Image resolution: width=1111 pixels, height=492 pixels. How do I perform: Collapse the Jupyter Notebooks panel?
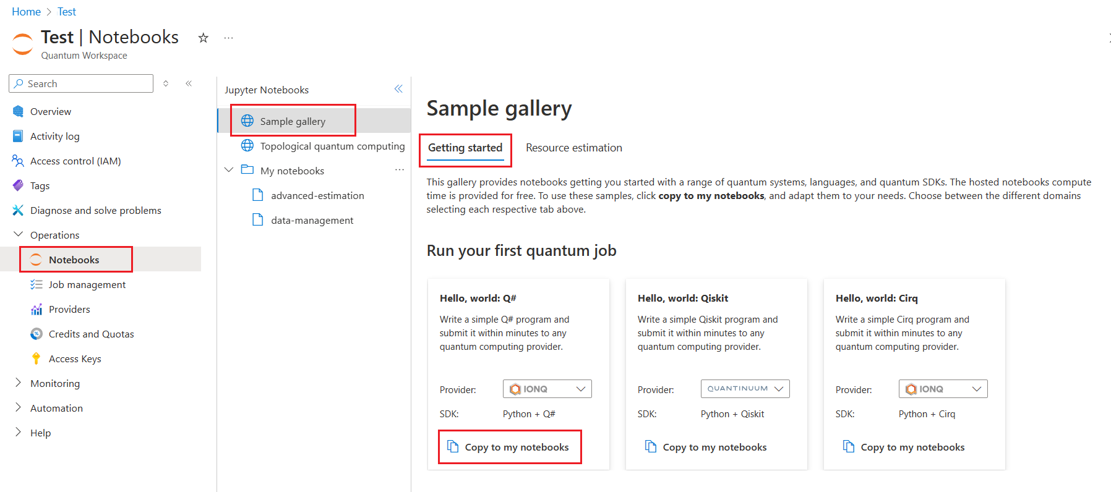pos(398,89)
